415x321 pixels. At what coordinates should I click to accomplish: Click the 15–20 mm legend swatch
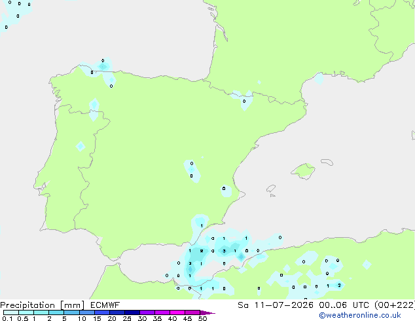coord(102,312)
